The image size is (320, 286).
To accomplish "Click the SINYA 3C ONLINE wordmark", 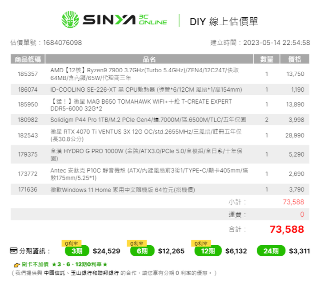I will pyautogui.click(x=125, y=20).
